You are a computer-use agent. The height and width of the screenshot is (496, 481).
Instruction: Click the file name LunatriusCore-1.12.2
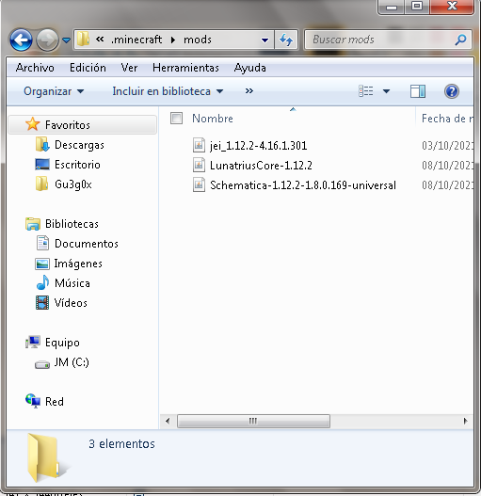tap(261, 166)
